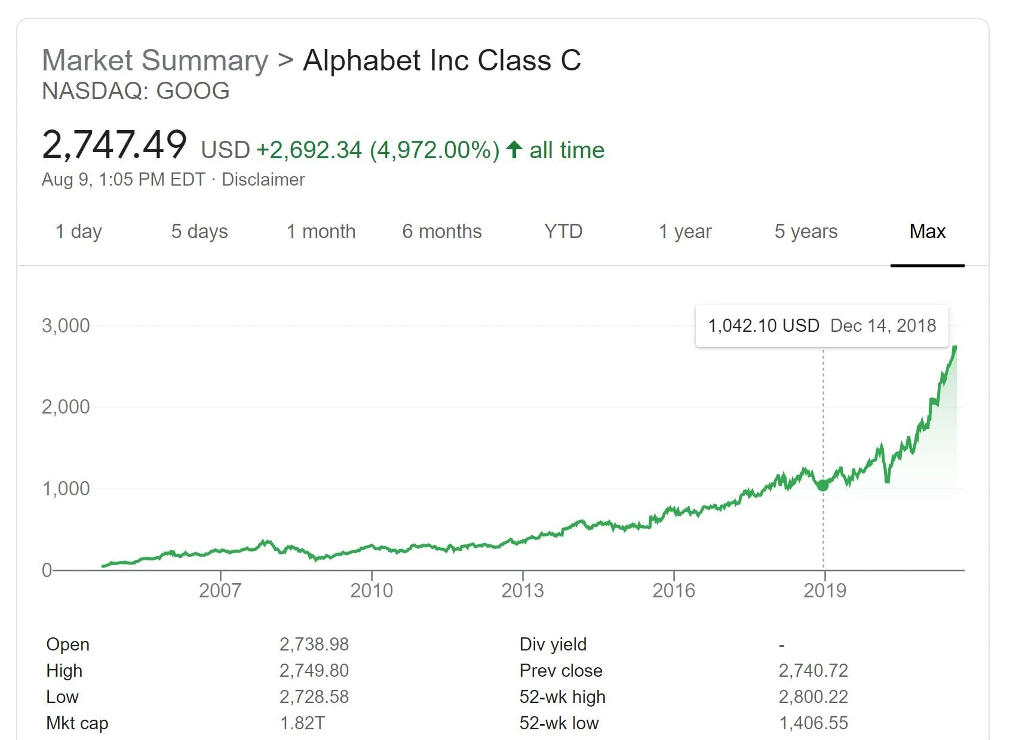Viewport: 1016px width, 740px height.
Task: View the 1 year chart tab
Action: pyautogui.click(x=685, y=232)
